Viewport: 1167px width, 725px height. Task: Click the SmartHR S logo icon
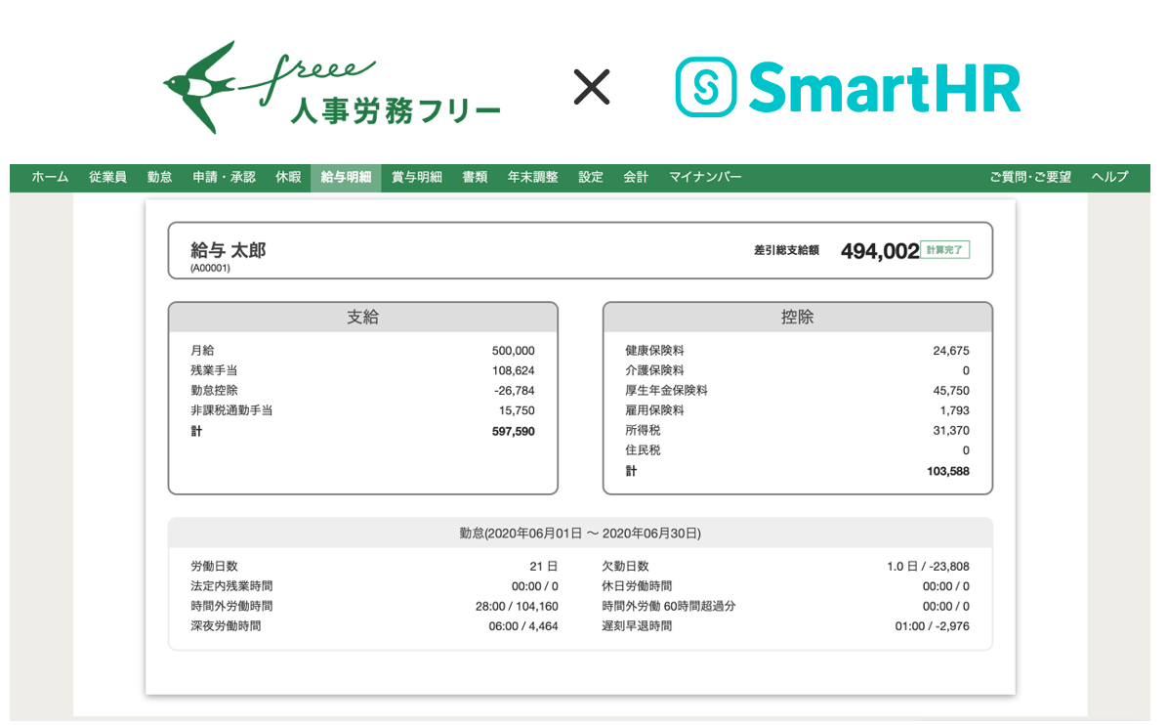tap(706, 87)
